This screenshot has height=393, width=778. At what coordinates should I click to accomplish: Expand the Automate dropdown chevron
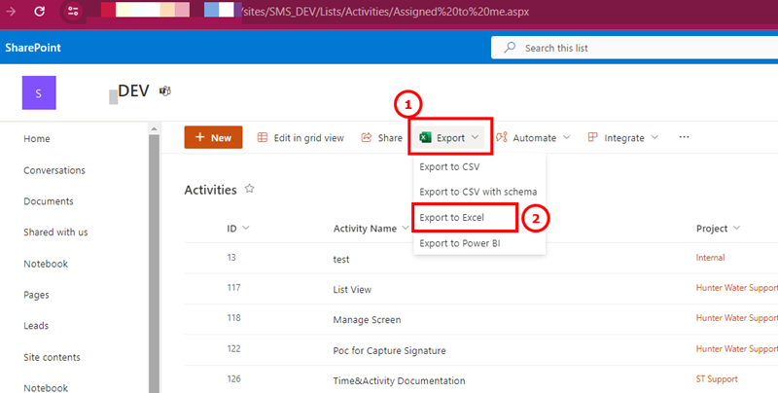click(x=567, y=137)
